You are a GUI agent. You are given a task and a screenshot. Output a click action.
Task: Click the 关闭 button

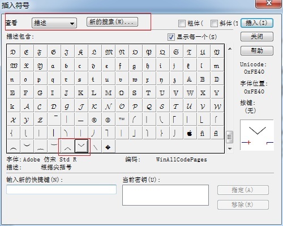(x=257, y=36)
